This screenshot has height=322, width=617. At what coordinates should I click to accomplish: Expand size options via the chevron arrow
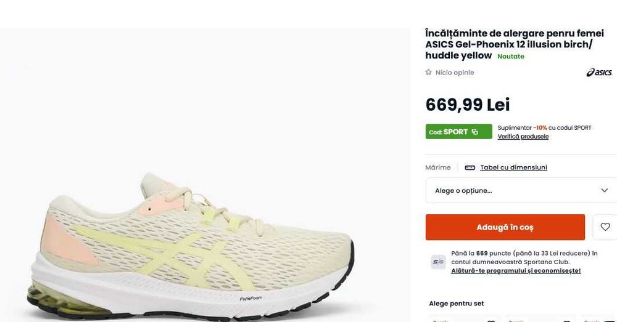click(605, 190)
